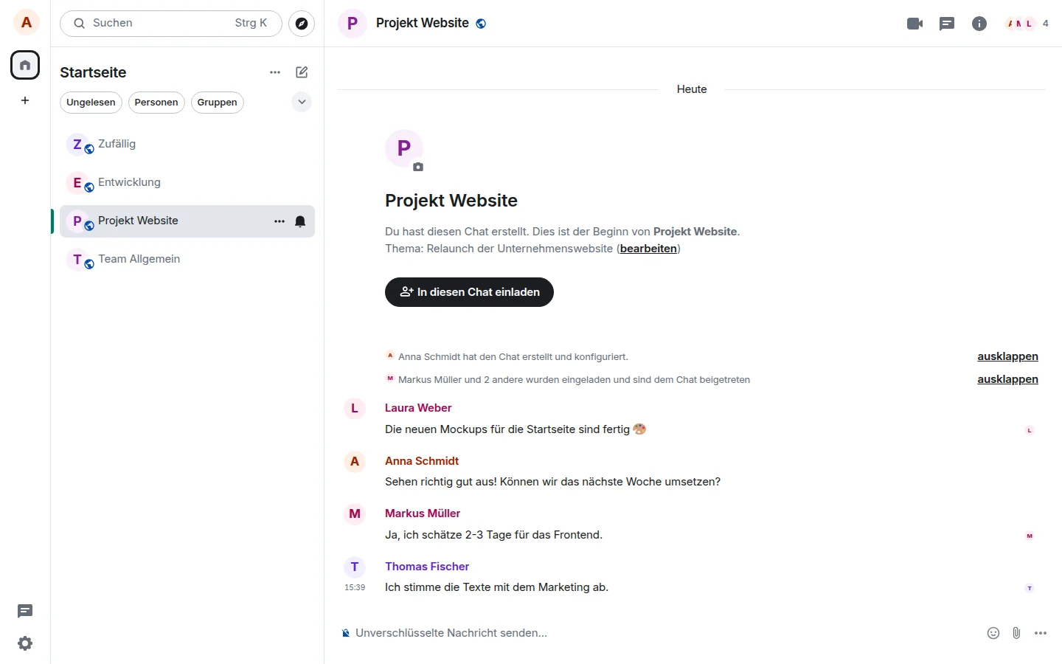The height and width of the screenshot is (664, 1062).
Task: Toggle the Ungelesen filter
Action: (x=91, y=103)
